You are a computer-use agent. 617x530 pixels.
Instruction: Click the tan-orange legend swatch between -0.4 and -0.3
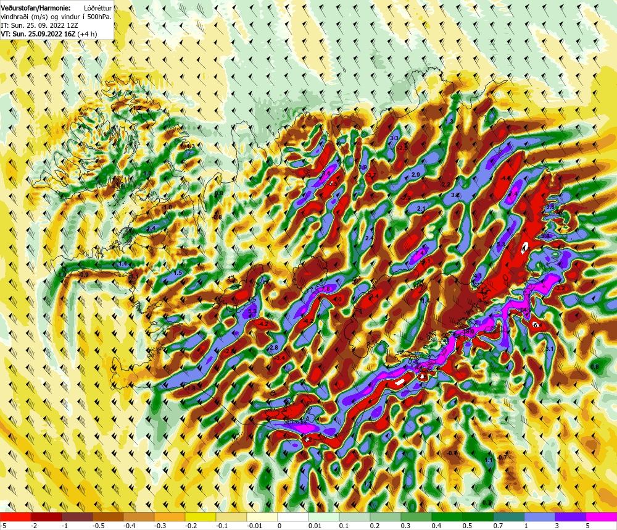[139, 516]
